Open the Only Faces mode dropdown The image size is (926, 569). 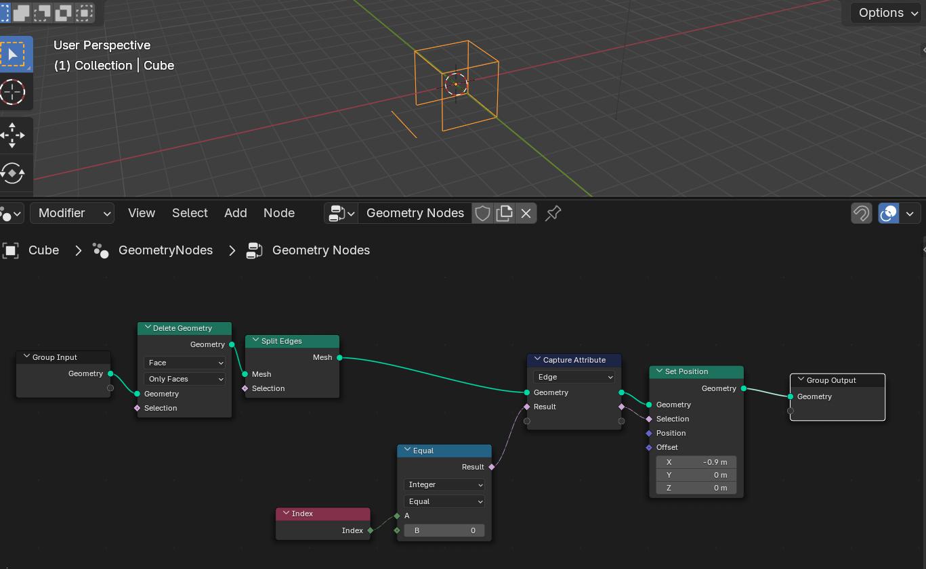(x=184, y=379)
